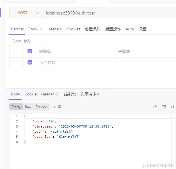
Task: Toggle the 添加参数 row checkbox
Action: pyautogui.click(x=30, y=62)
